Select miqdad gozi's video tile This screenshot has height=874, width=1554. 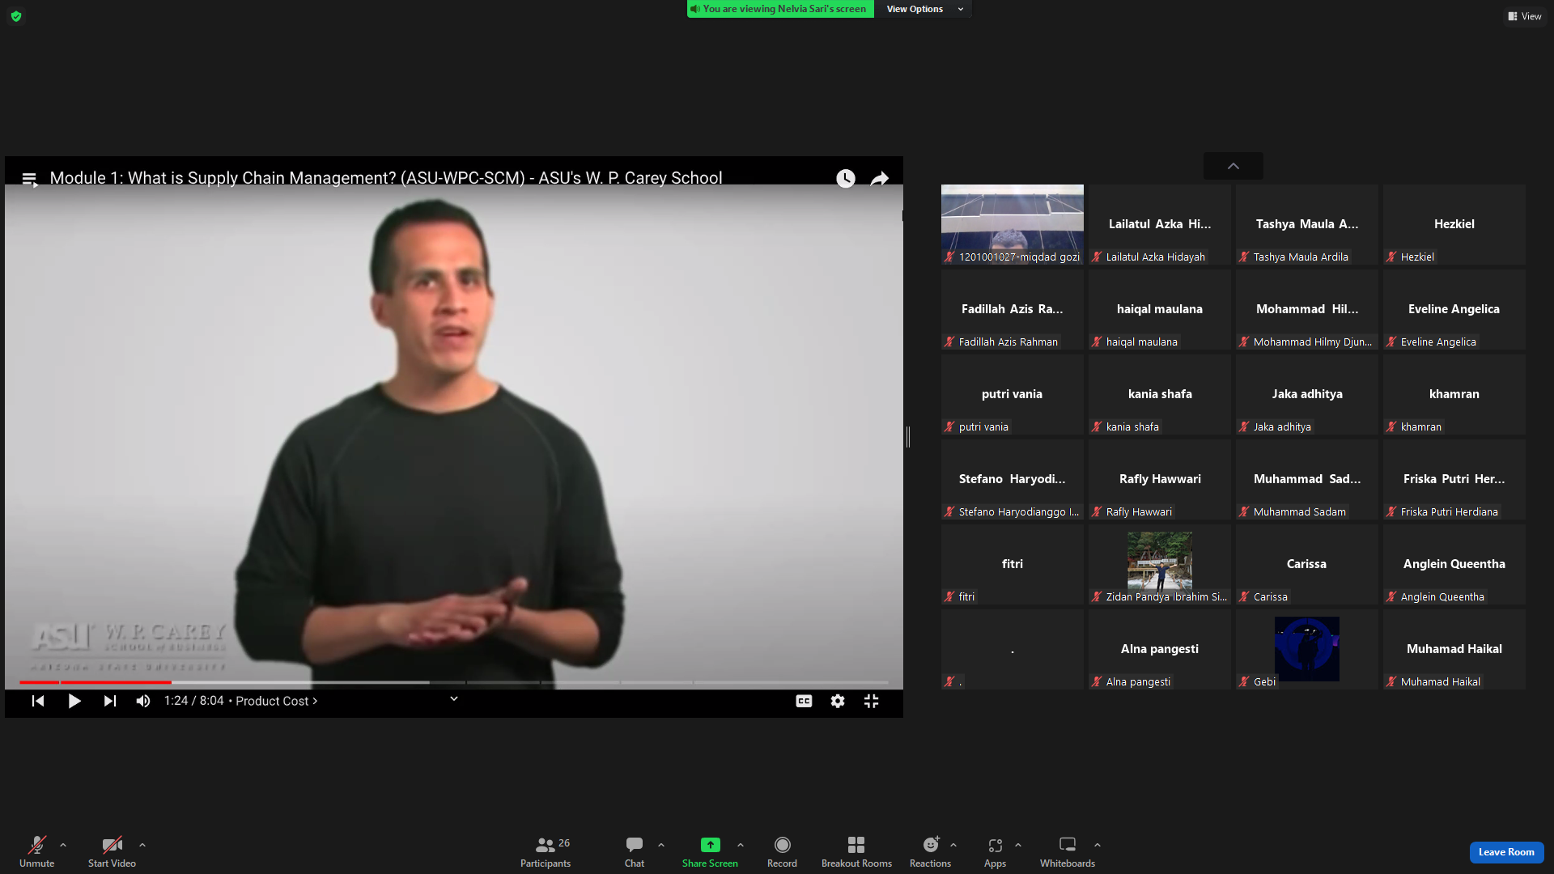(x=1013, y=224)
